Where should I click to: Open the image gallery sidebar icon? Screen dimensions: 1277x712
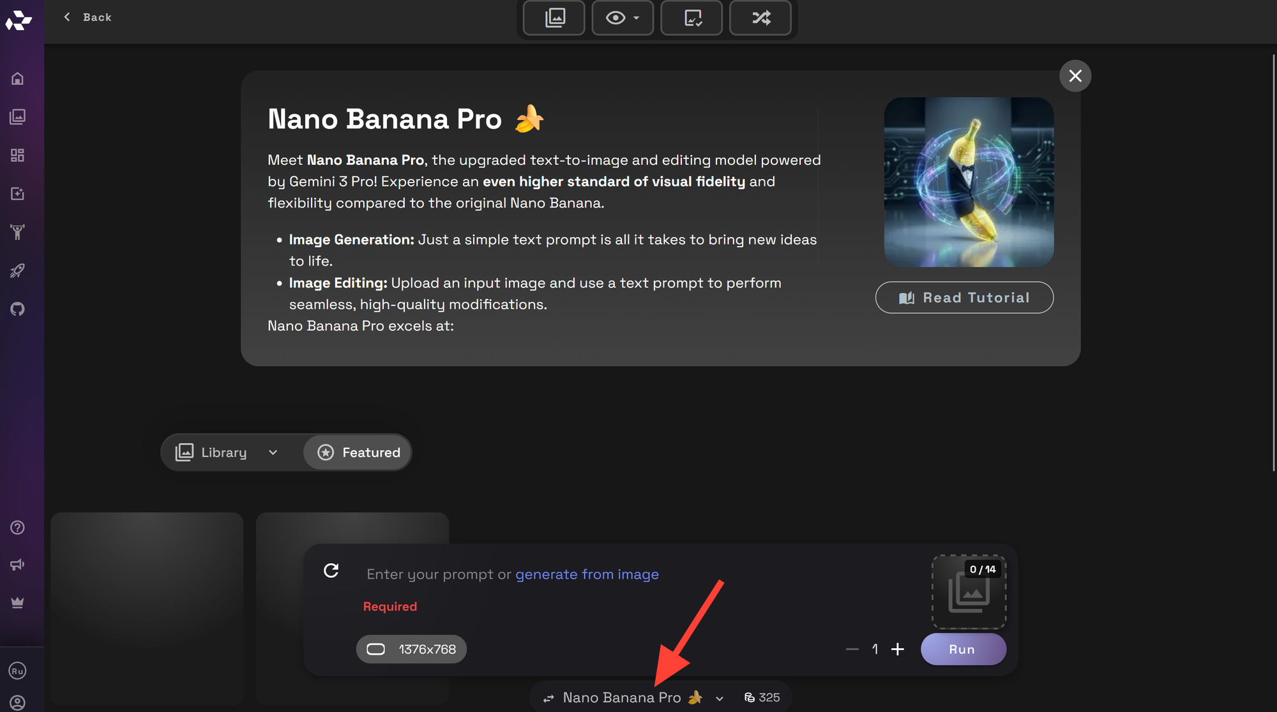[18, 117]
